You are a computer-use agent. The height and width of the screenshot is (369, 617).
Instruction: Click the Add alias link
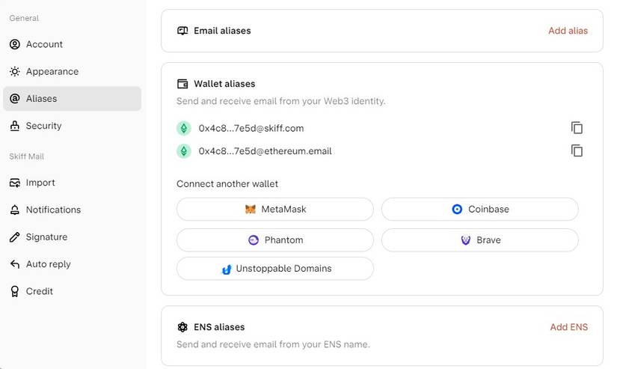tap(568, 31)
